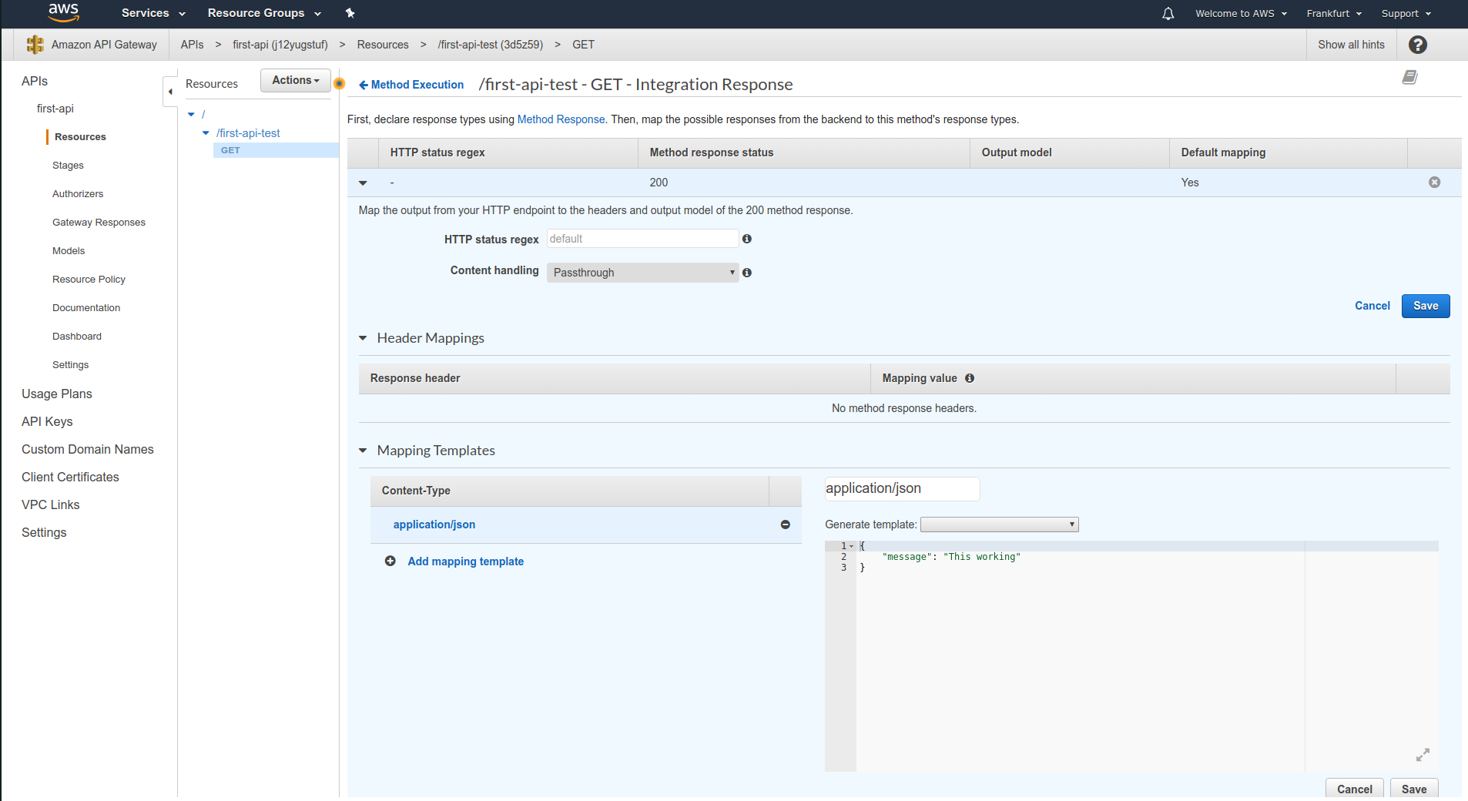Open the documentation book icon
This screenshot has height=801, width=1468.
1409,77
